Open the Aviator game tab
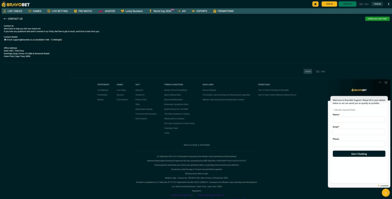This screenshot has height=199, width=392. [106, 11]
